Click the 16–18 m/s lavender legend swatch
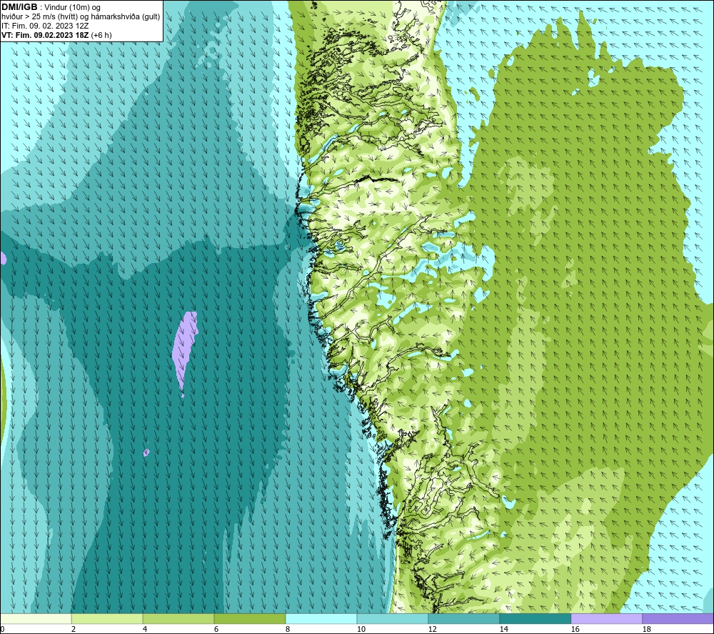Viewport: 714px width, 634px height. coord(606,618)
